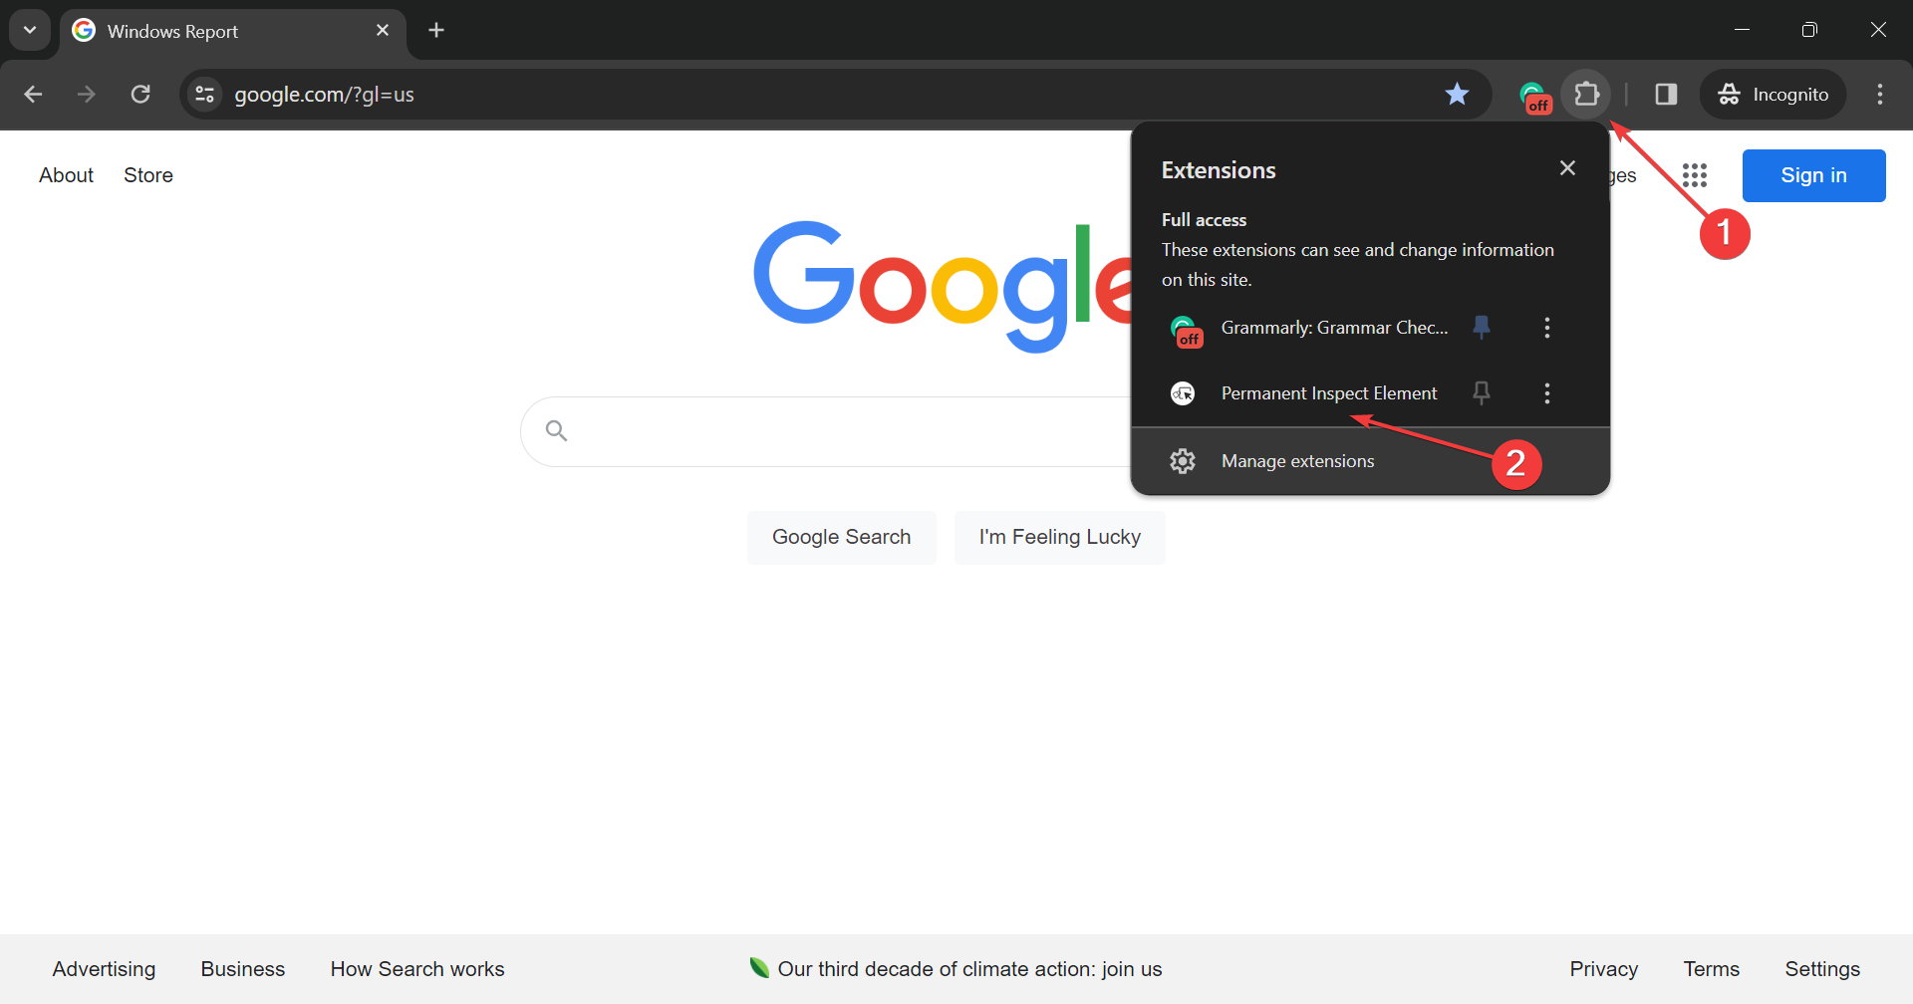Pin Permanent Inspect Element to toolbar

[x=1482, y=393]
